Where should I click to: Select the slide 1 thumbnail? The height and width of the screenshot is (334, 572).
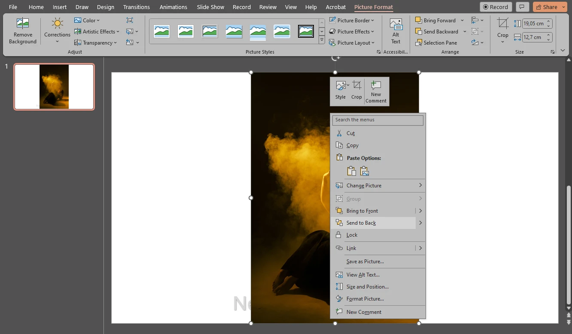pyautogui.click(x=54, y=87)
